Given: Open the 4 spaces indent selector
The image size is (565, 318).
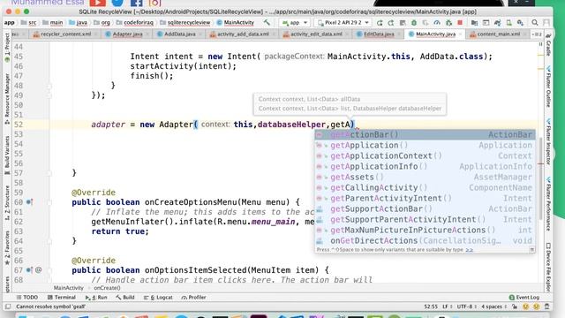Looking at the screenshot, I should click(493, 307).
